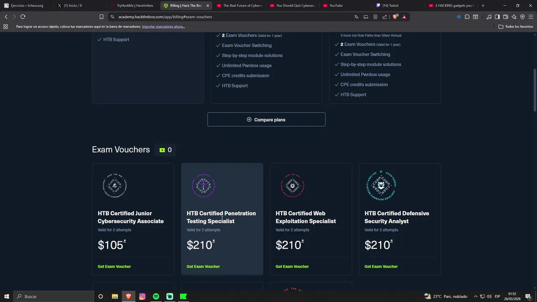Click the translate page icon in address bar
The height and width of the screenshot is (302, 537).
tap(356, 17)
